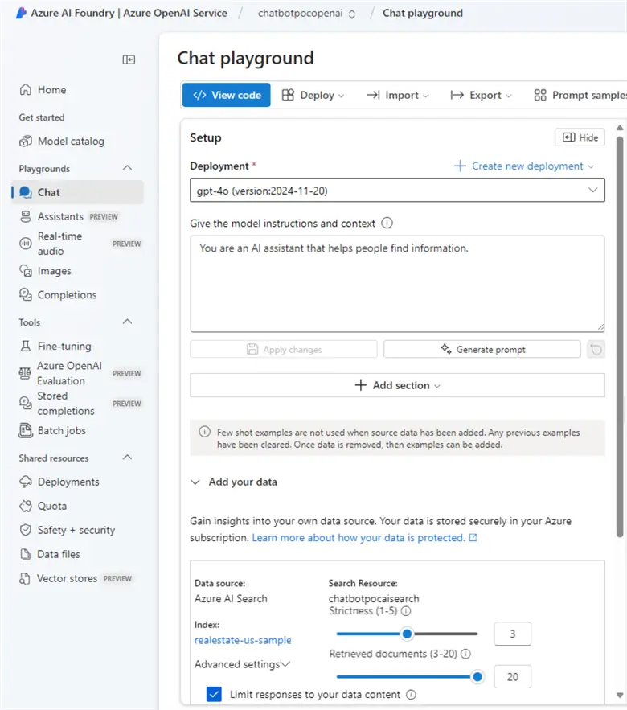Open the realestate-us-sample index link

[x=243, y=640]
